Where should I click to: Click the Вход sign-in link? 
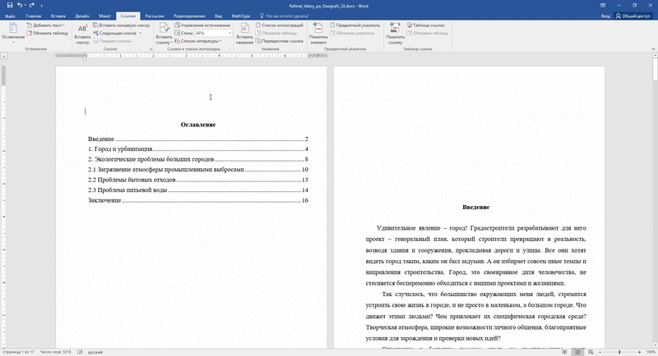[x=605, y=16]
